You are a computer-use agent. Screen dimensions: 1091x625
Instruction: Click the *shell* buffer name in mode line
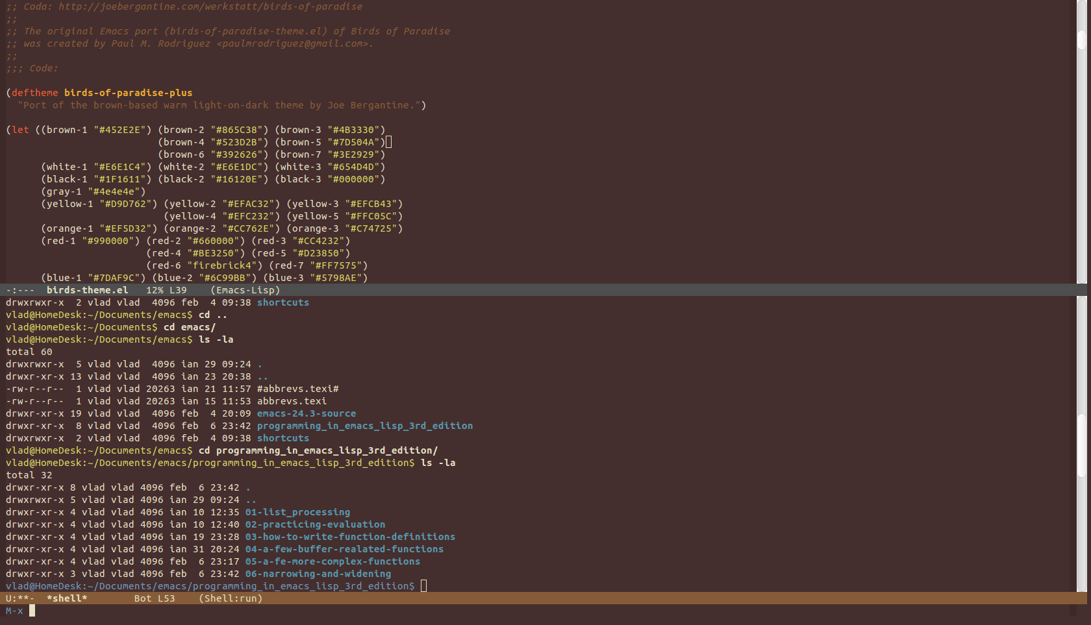pyautogui.click(x=67, y=598)
